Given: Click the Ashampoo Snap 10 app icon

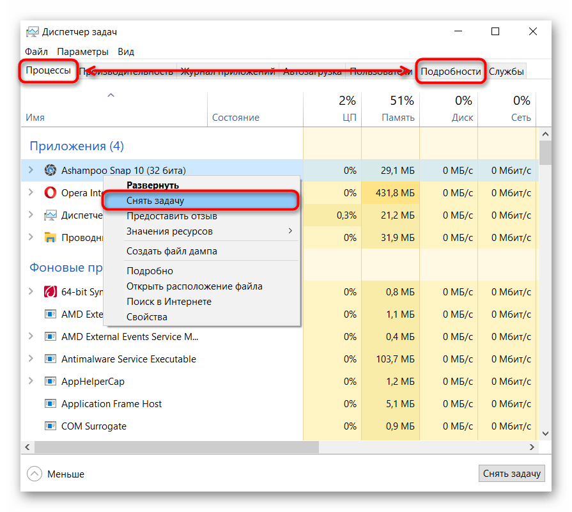Looking at the screenshot, I should tap(50, 171).
